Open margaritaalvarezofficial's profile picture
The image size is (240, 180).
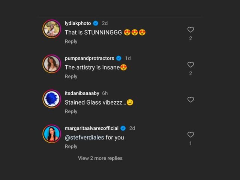coord(52,134)
